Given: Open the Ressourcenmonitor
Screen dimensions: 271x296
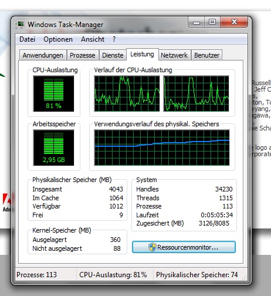Looking at the screenshot, I should tap(184, 247).
